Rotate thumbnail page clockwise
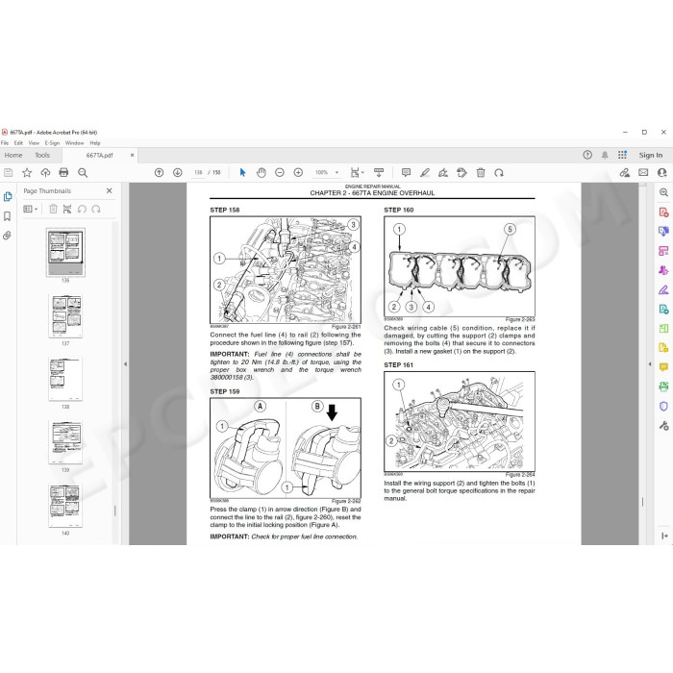Screen dimensions: 673x673 [96, 209]
